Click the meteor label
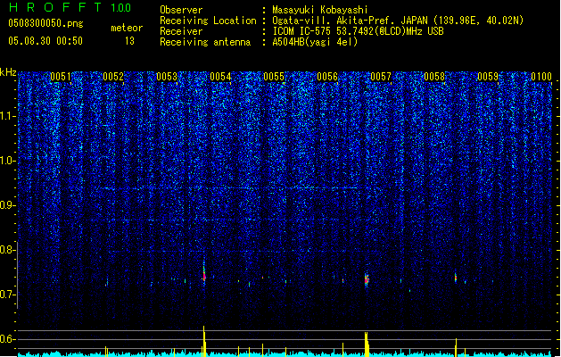Viewport: 561px width, 357px height. tap(127, 28)
